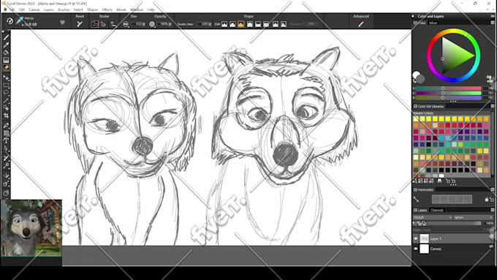The height and width of the screenshot is (280, 497).
Task: Toggle Canvas layer visibility eye
Action: coord(416,249)
